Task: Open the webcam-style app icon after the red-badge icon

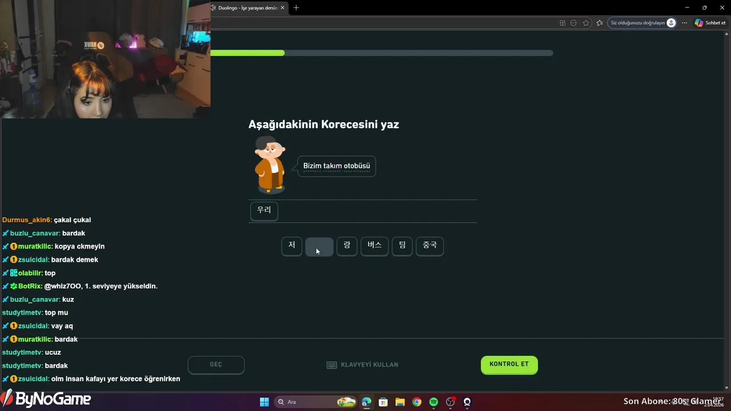Action: click(x=467, y=402)
